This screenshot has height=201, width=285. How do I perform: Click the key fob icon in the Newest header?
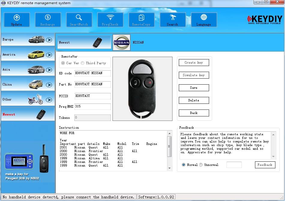pos(97,43)
